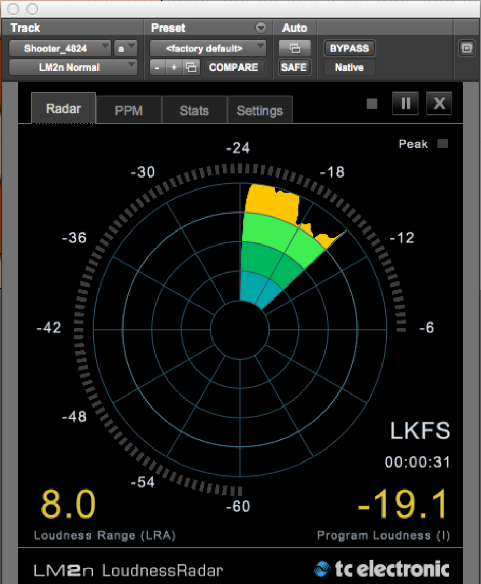This screenshot has height=584, width=481.
Task: Open the LM2n Normal plugin selector
Action: (73, 67)
